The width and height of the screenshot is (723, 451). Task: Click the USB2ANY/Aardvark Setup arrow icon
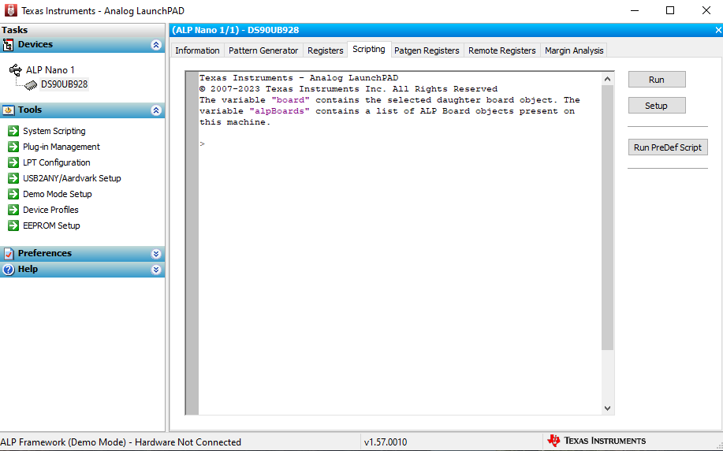point(13,178)
